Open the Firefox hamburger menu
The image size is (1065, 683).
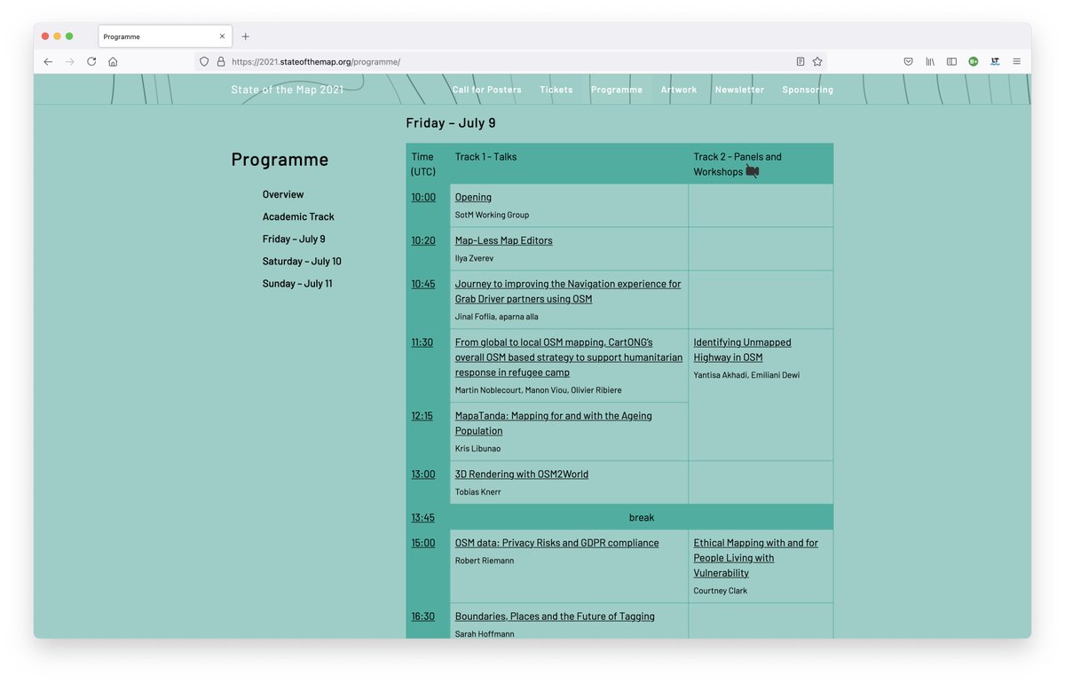point(1016,61)
